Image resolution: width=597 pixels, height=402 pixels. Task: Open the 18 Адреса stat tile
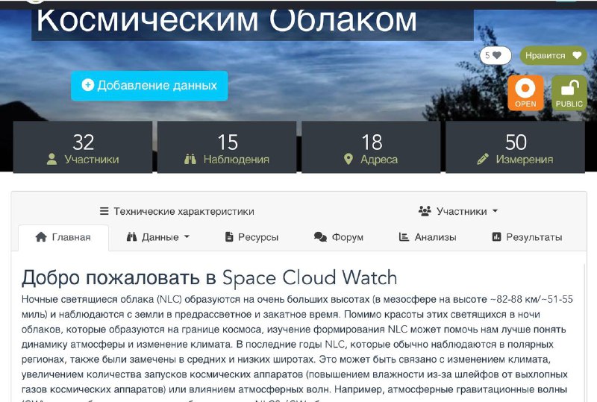click(371, 148)
